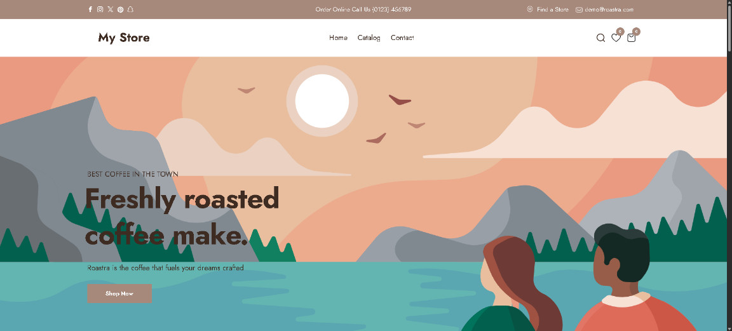Open the Catalog menu item

pyautogui.click(x=369, y=38)
